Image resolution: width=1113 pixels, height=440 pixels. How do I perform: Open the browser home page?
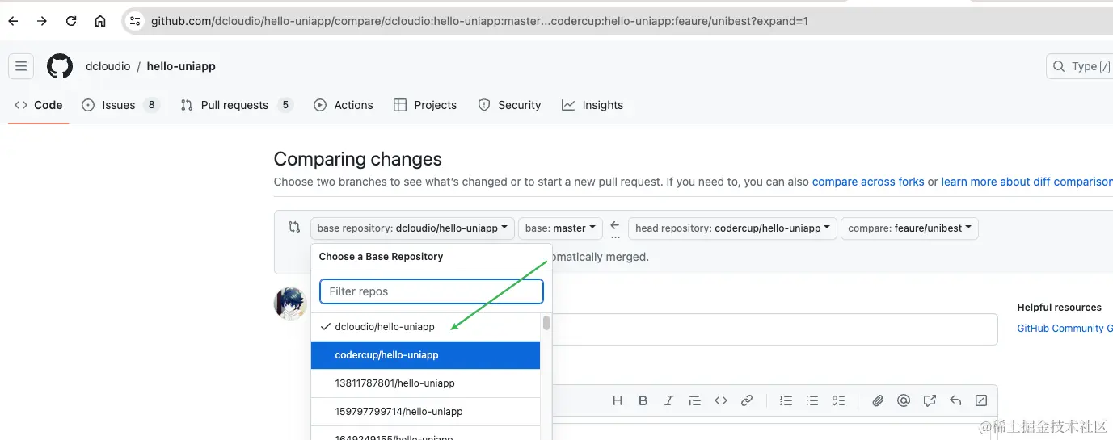pyautogui.click(x=100, y=21)
